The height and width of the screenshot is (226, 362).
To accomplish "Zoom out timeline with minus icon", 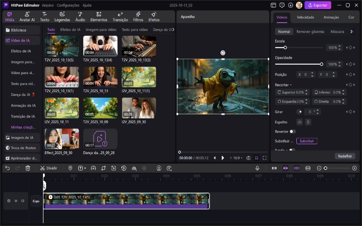I will [319, 168].
